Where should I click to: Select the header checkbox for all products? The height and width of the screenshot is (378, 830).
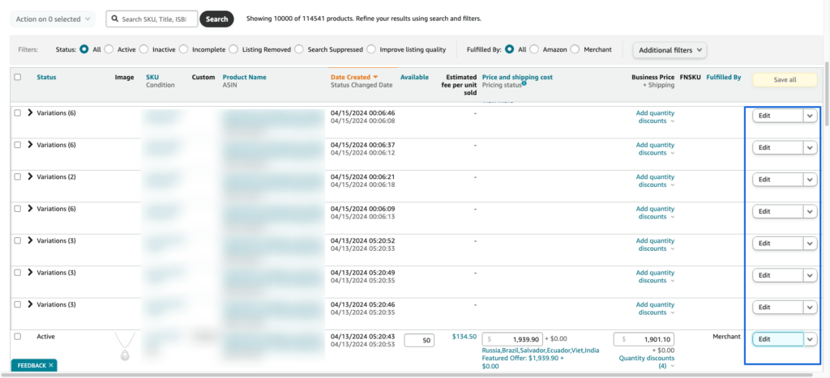click(x=18, y=77)
